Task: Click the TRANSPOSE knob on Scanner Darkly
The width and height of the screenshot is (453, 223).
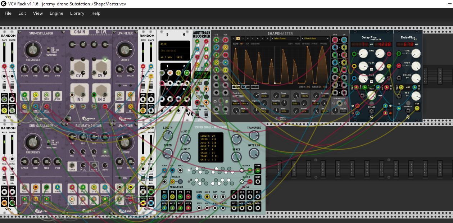Action: [254, 136]
